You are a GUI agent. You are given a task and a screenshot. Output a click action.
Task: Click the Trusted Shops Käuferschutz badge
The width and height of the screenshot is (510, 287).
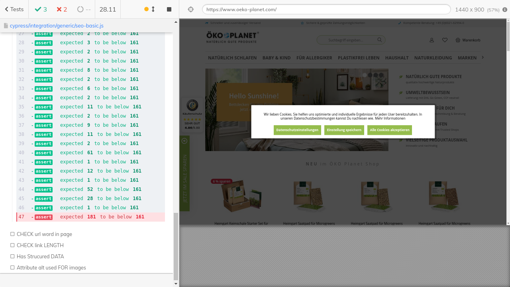[192, 114]
